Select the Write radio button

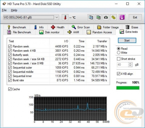(119, 53)
